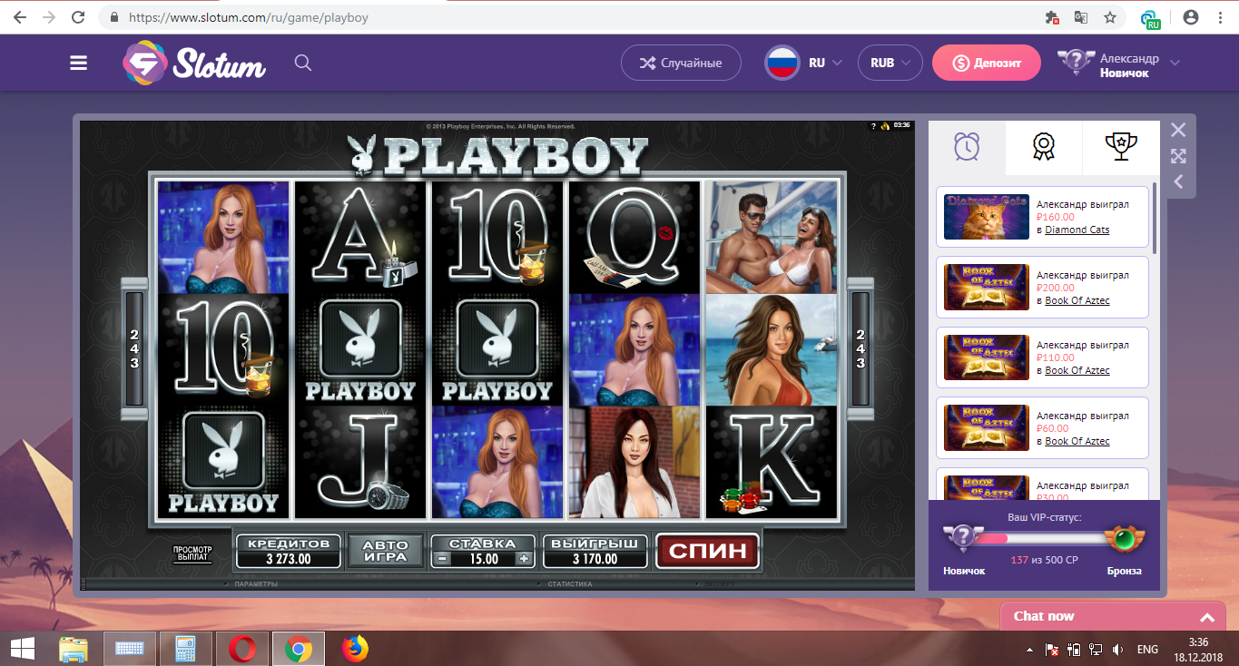Click the game help question mark icon

pos(873,126)
